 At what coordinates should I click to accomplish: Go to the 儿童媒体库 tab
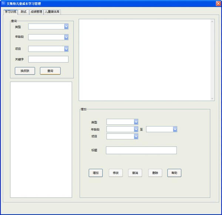(x=52, y=12)
